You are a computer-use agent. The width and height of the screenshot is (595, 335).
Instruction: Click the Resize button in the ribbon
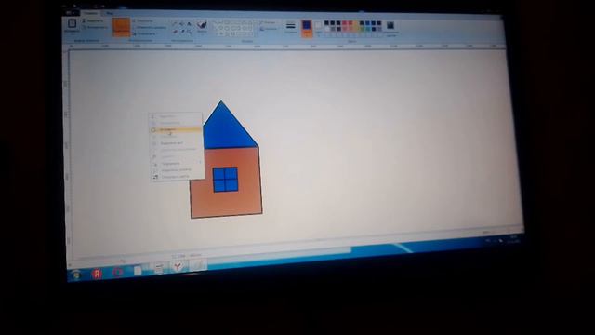(x=150, y=27)
